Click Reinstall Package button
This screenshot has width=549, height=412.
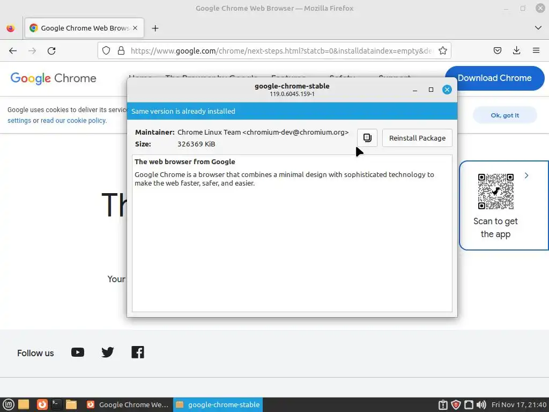pyautogui.click(x=417, y=138)
